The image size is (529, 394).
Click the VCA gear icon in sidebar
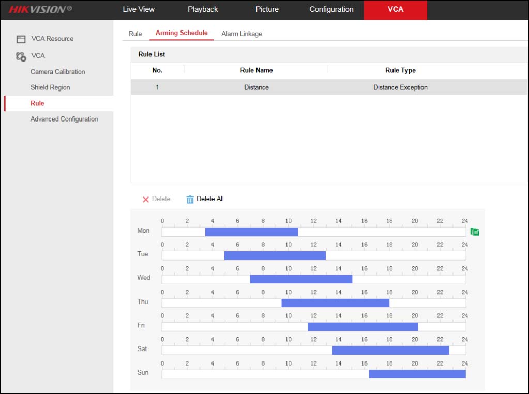click(x=20, y=55)
